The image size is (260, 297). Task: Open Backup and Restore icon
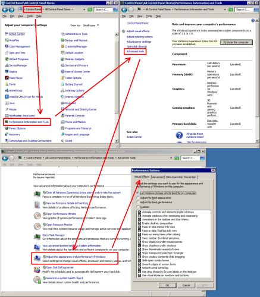tap(62, 40)
